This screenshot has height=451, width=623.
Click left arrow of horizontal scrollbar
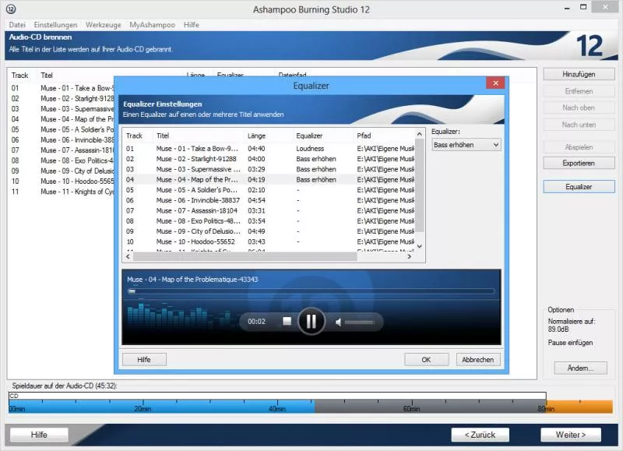pyautogui.click(x=128, y=257)
